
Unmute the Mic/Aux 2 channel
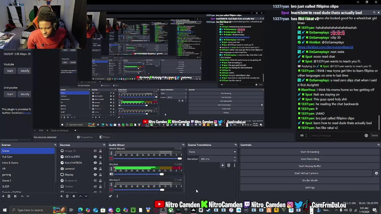click(111, 190)
